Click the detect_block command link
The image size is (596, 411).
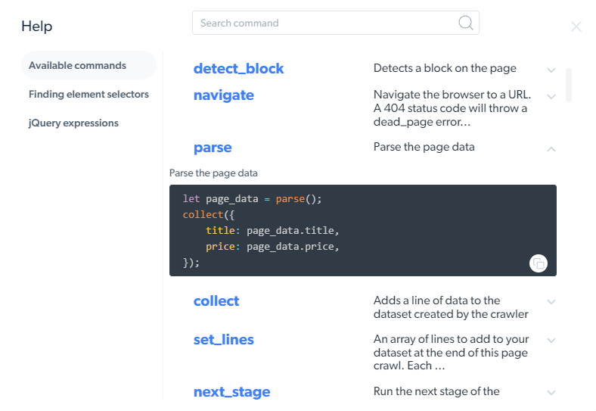(x=238, y=68)
